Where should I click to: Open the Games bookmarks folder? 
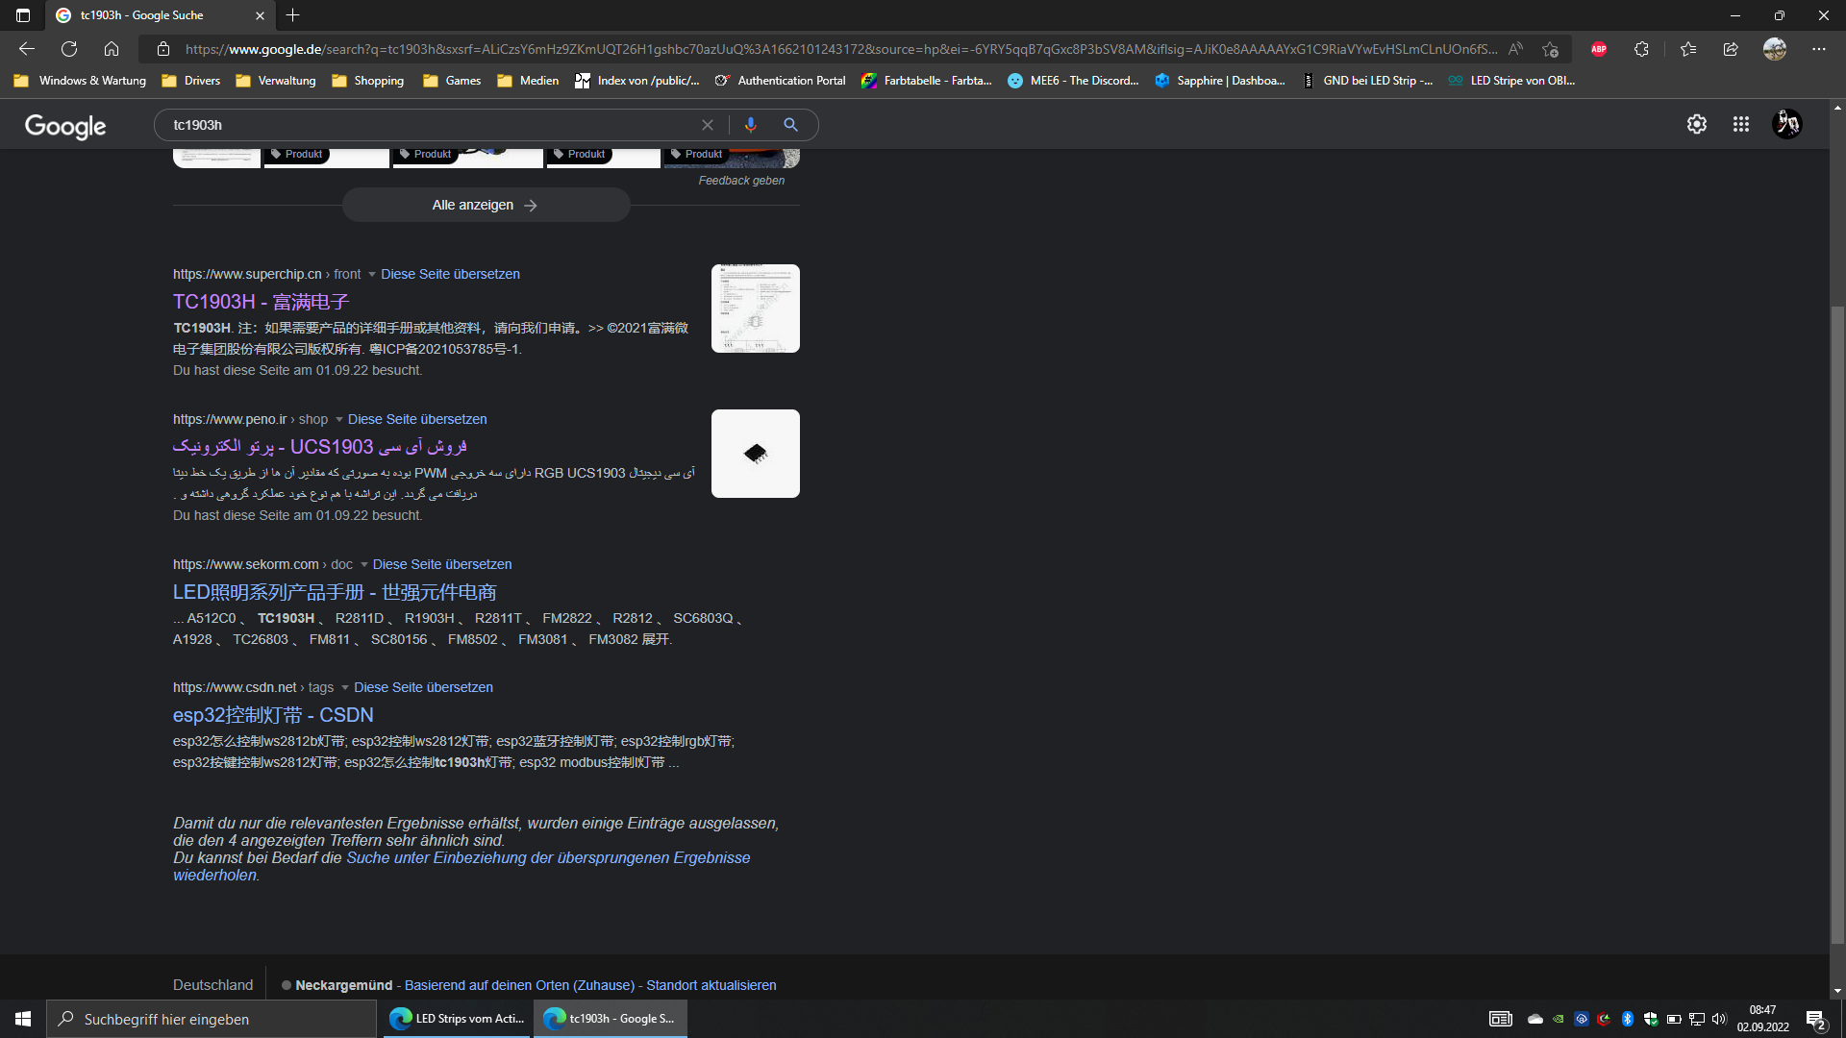click(452, 81)
